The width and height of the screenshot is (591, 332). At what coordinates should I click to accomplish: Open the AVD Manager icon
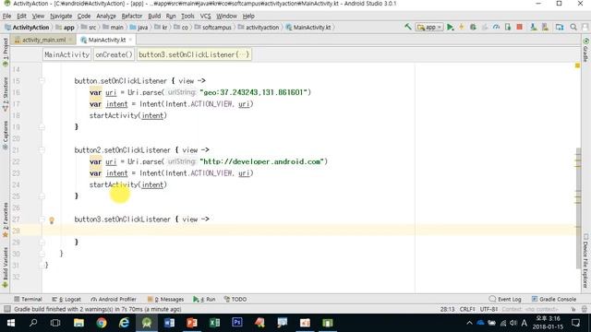(x=534, y=27)
